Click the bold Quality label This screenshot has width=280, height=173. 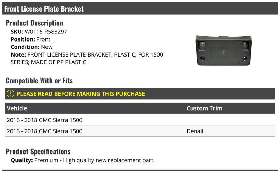pos(22,160)
